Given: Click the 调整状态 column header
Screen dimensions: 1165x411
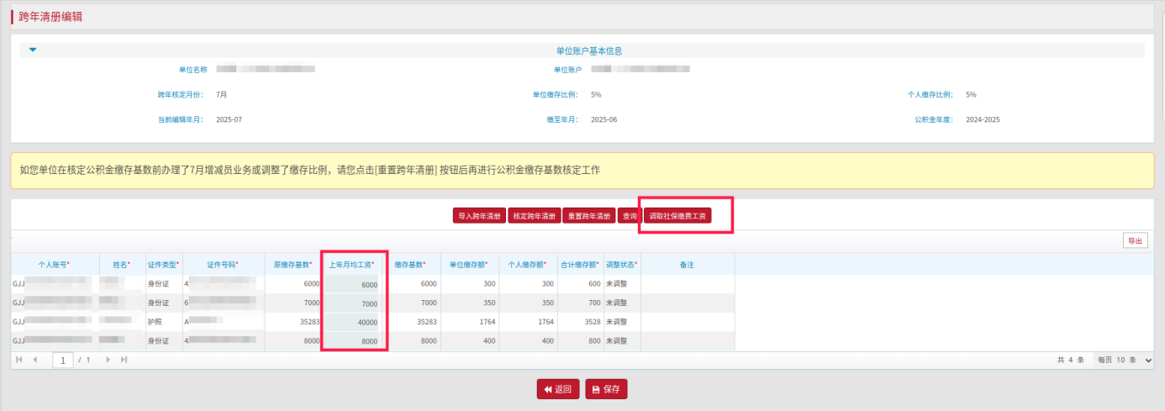Looking at the screenshot, I should coord(621,265).
